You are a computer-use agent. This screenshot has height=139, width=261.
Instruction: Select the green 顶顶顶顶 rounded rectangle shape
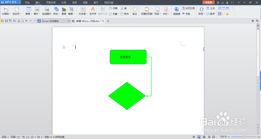[128, 57]
